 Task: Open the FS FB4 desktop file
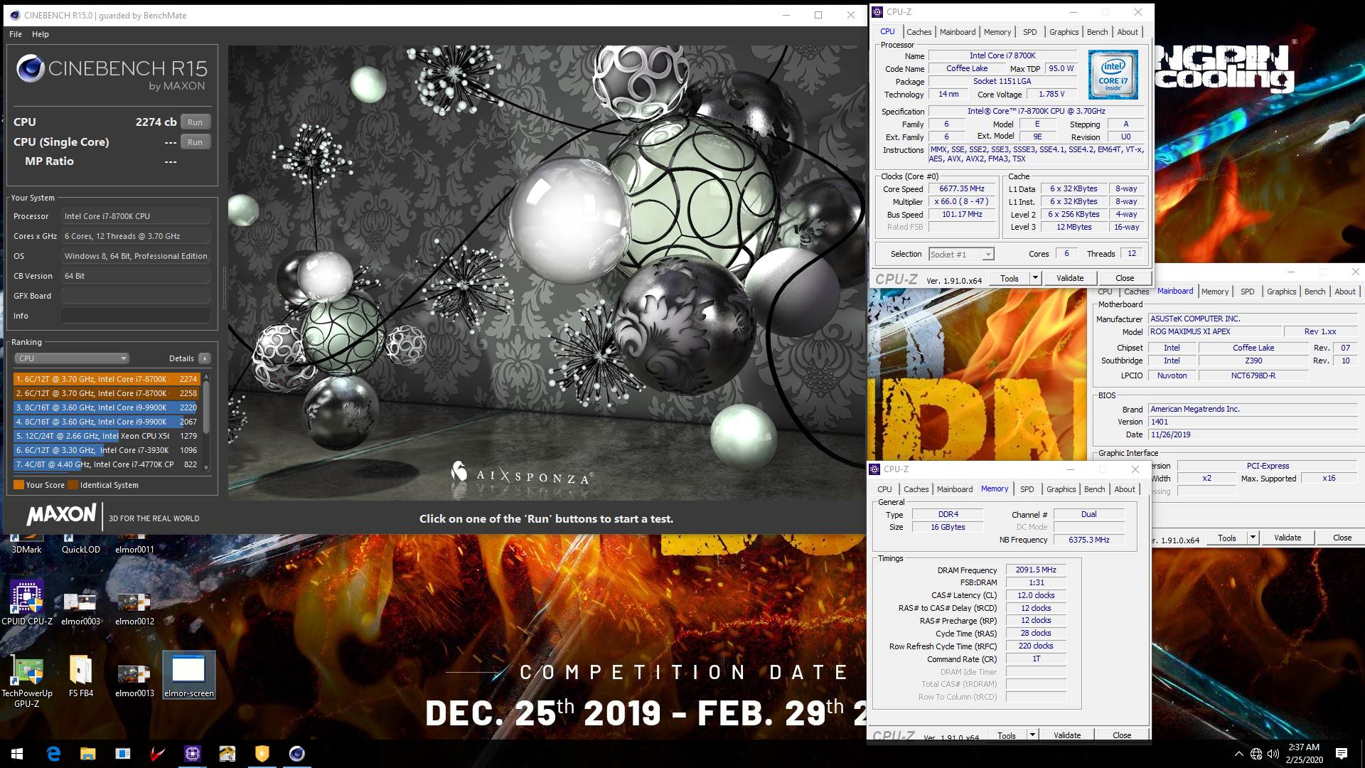click(80, 676)
